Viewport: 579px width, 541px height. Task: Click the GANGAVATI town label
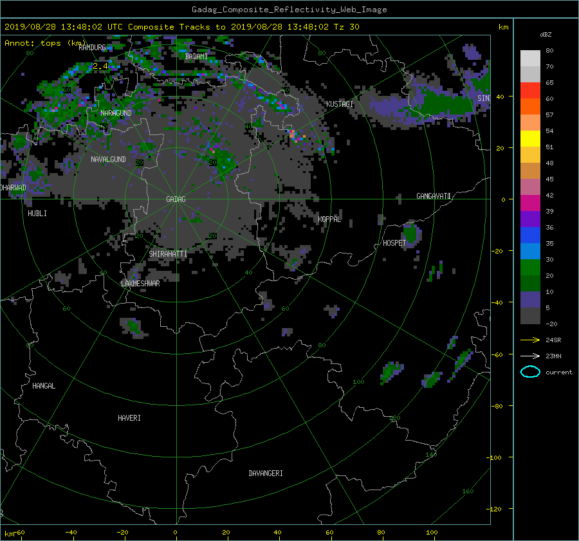click(x=434, y=196)
